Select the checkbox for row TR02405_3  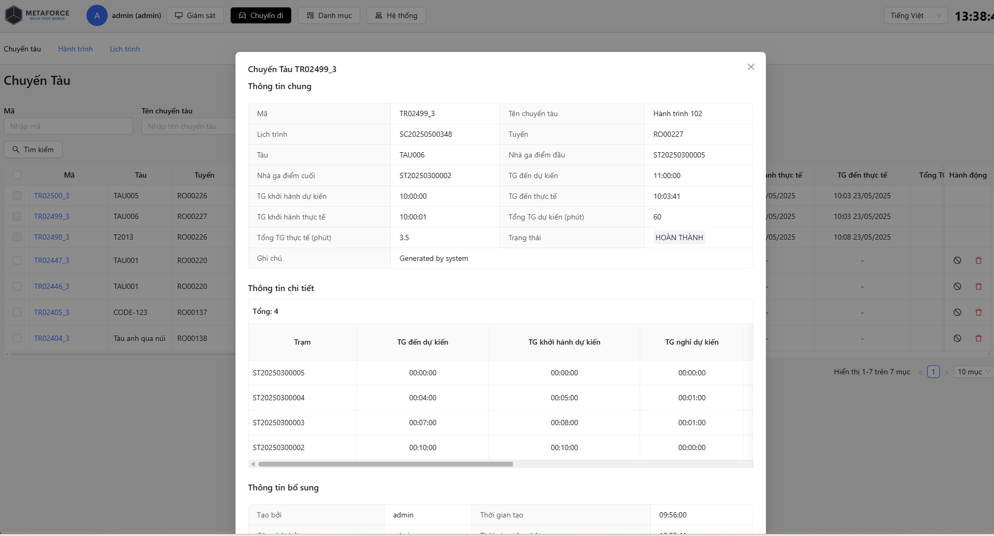17,312
